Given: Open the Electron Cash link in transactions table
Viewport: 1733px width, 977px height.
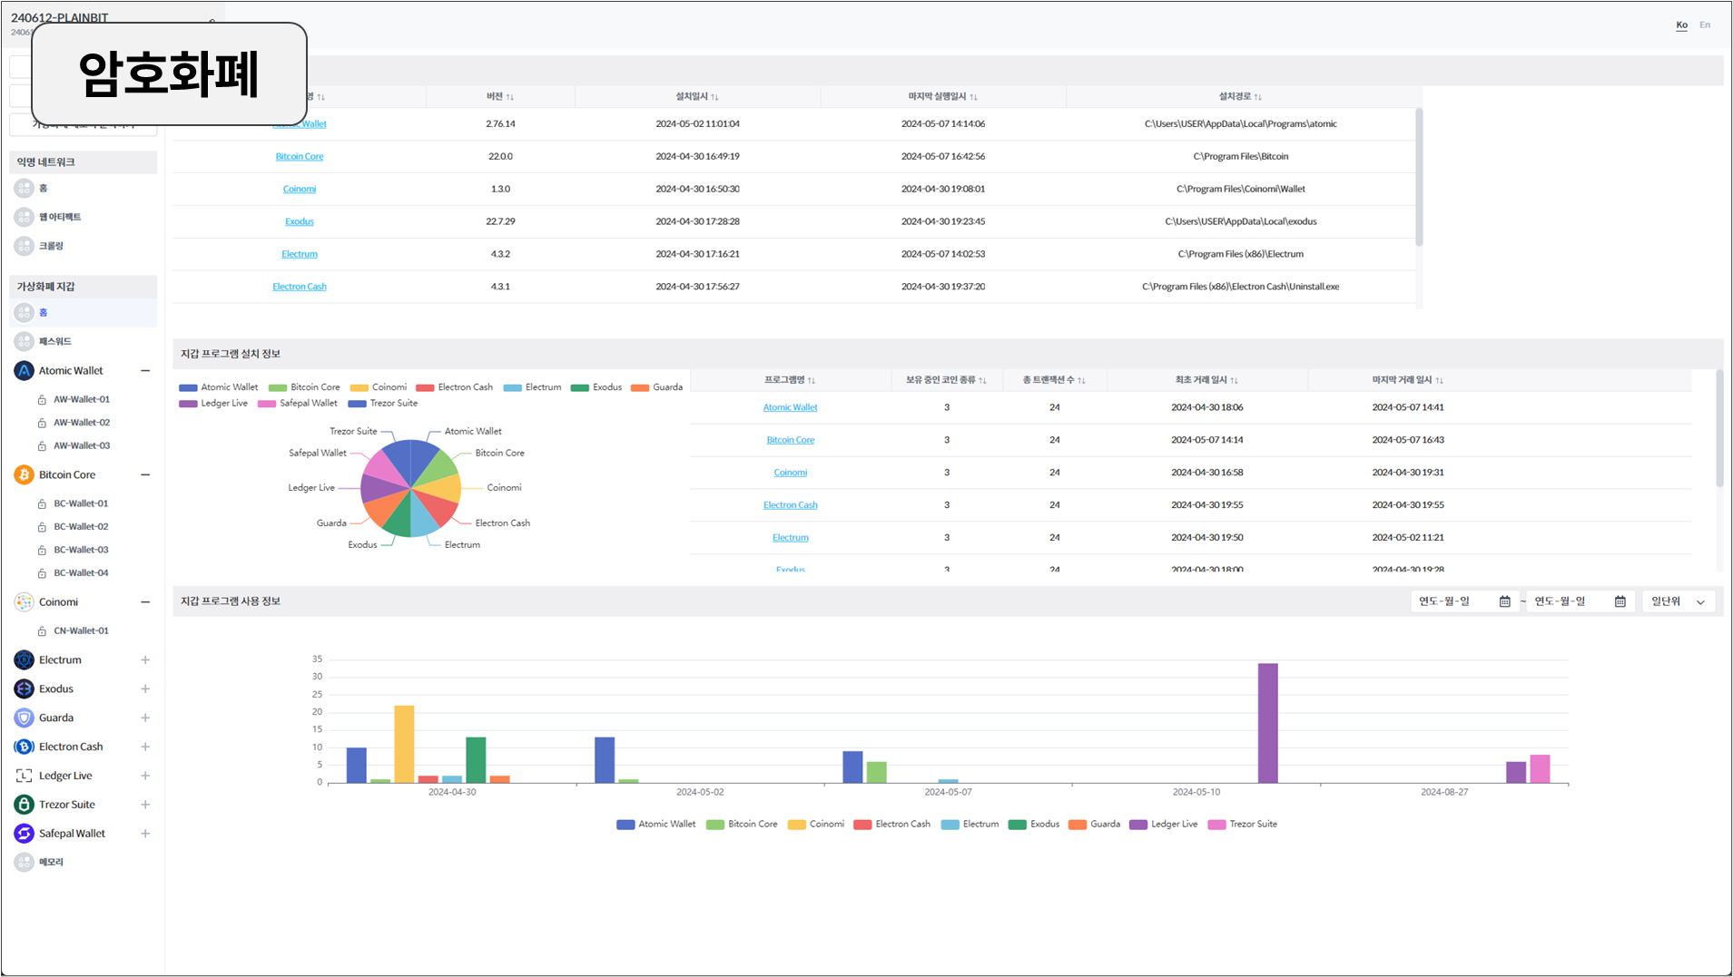Looking at the screenshot, I should click(x=790, y=505).
